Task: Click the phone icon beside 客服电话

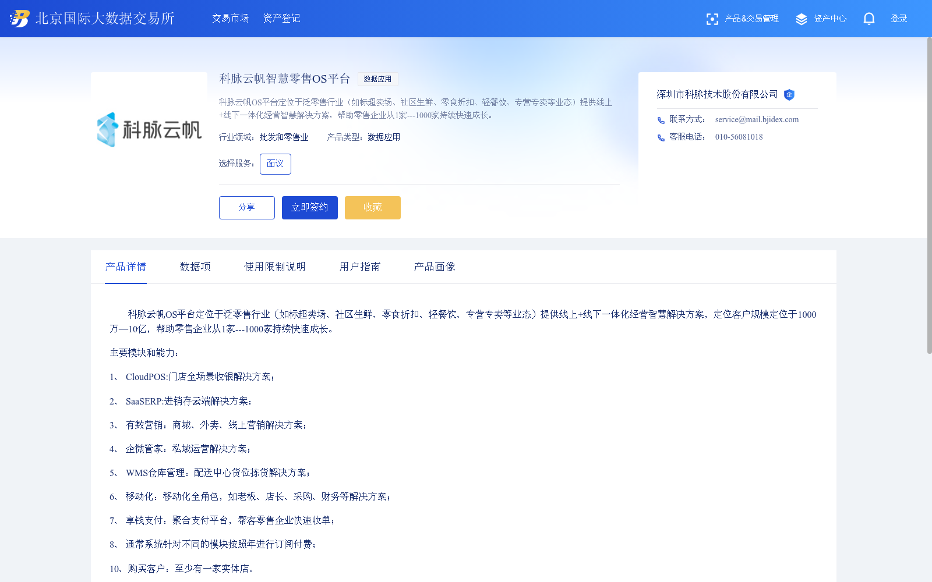Action: [x=661, y=138]
